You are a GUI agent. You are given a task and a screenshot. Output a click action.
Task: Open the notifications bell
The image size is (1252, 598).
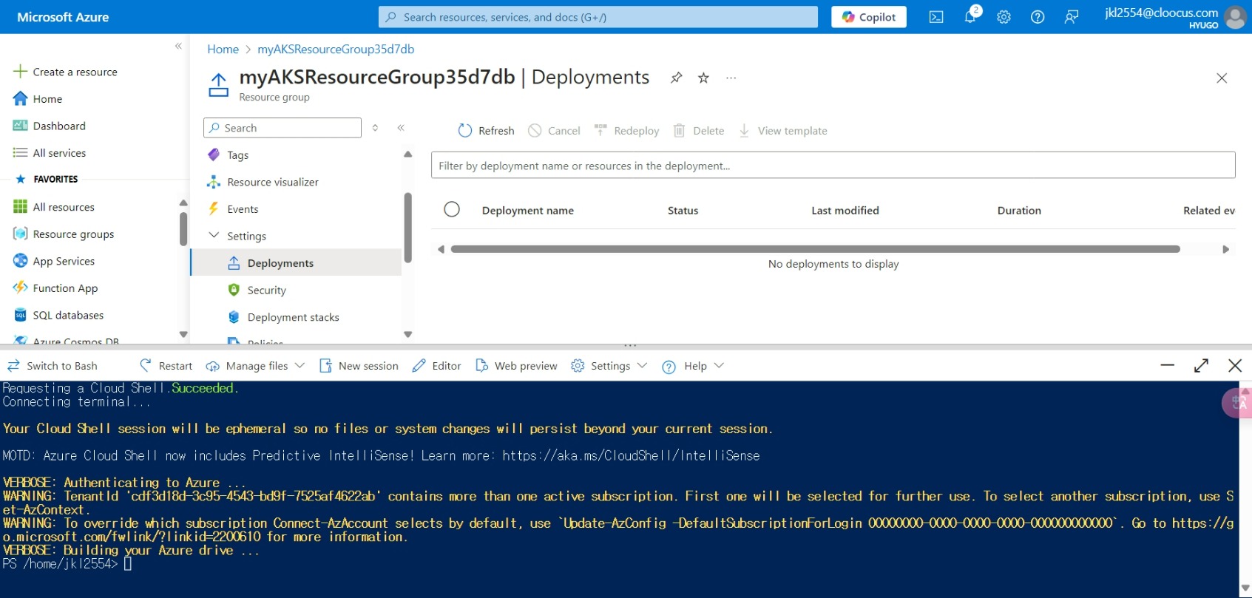coord(970,17)
